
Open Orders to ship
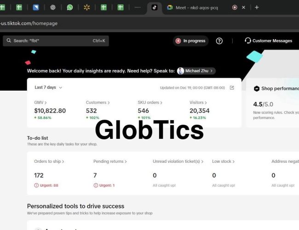[49, 161]
